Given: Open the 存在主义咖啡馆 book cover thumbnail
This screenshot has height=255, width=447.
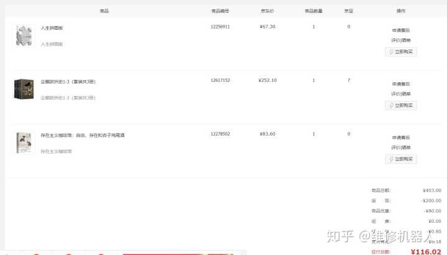Looking at the screenshot, I should (24, 143).
